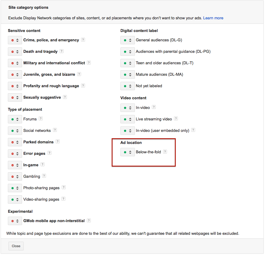This screenshot has width=265, height=255.
Task: Click the Close button
Action: coord(16,246)
